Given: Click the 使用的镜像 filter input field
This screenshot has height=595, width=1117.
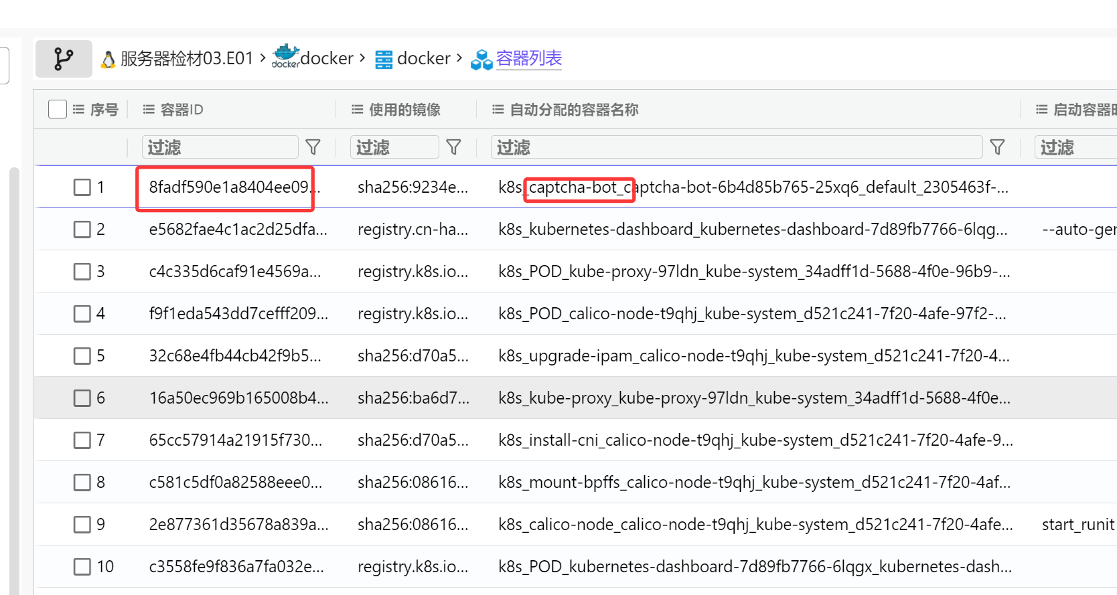Looking at the screenshot, I should [x=394, y=147].
